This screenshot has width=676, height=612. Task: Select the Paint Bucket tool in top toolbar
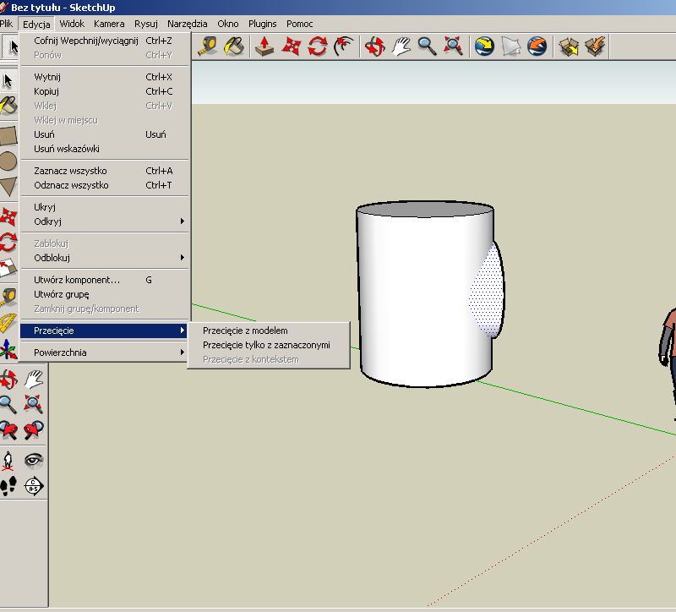(234, 46)
